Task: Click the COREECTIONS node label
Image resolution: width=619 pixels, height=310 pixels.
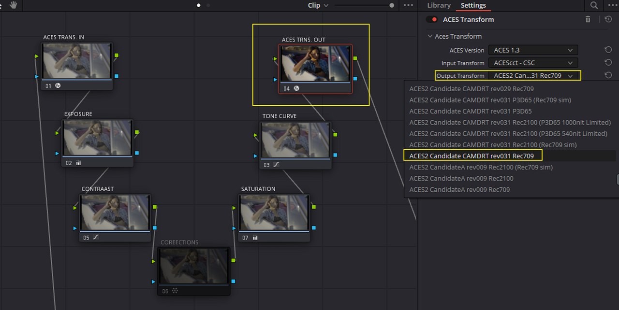Action: coord(179,242)
